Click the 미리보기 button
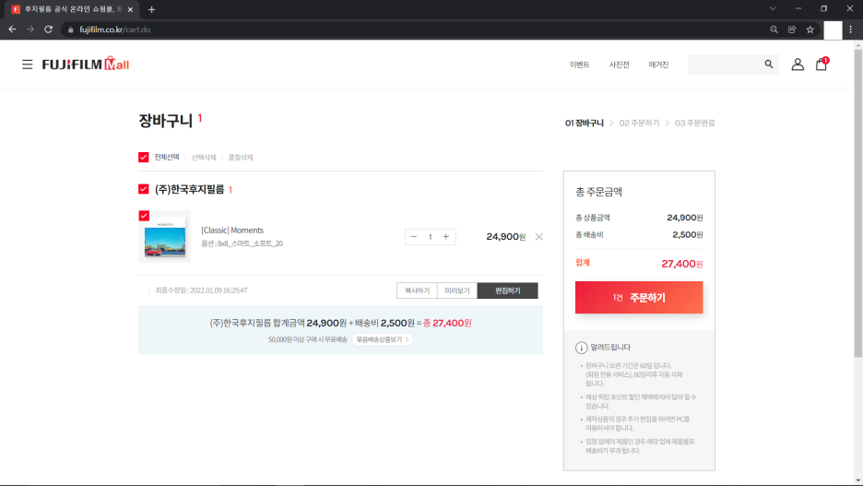 [457, 290]
